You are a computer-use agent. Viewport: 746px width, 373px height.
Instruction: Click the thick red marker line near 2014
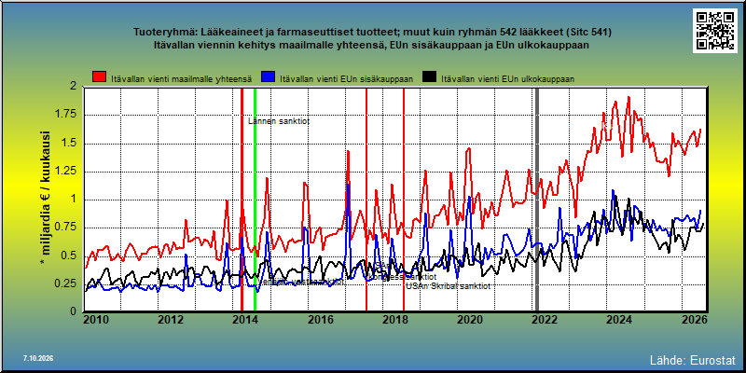(242, 200)
